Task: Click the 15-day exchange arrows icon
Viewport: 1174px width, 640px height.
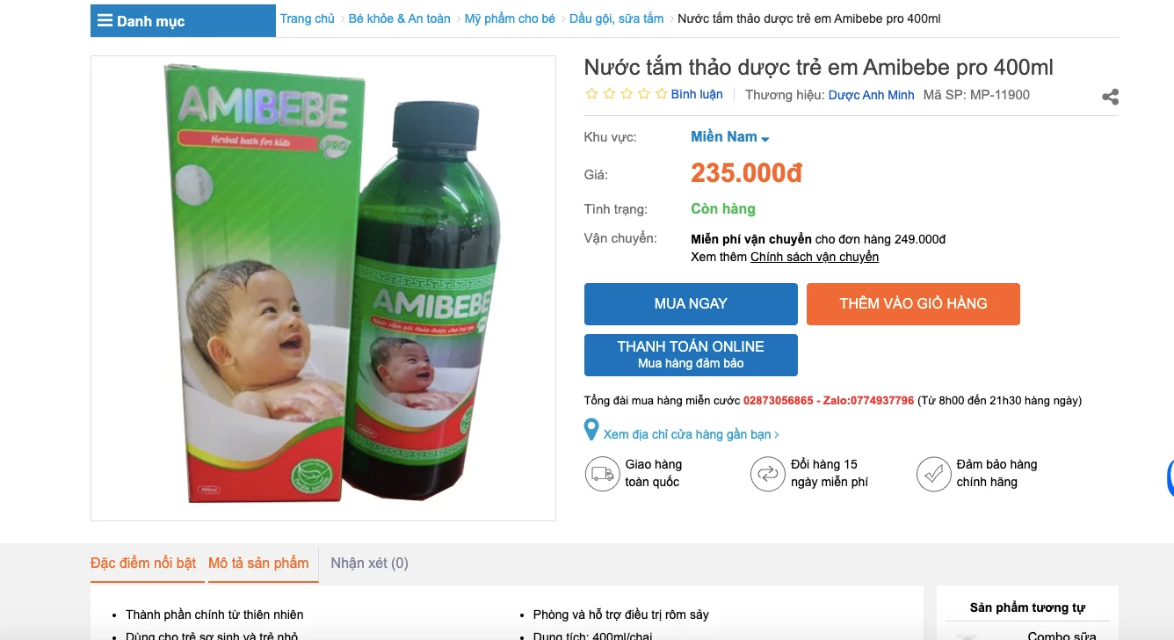Action: pyautogui.click(x=767, y=474)
